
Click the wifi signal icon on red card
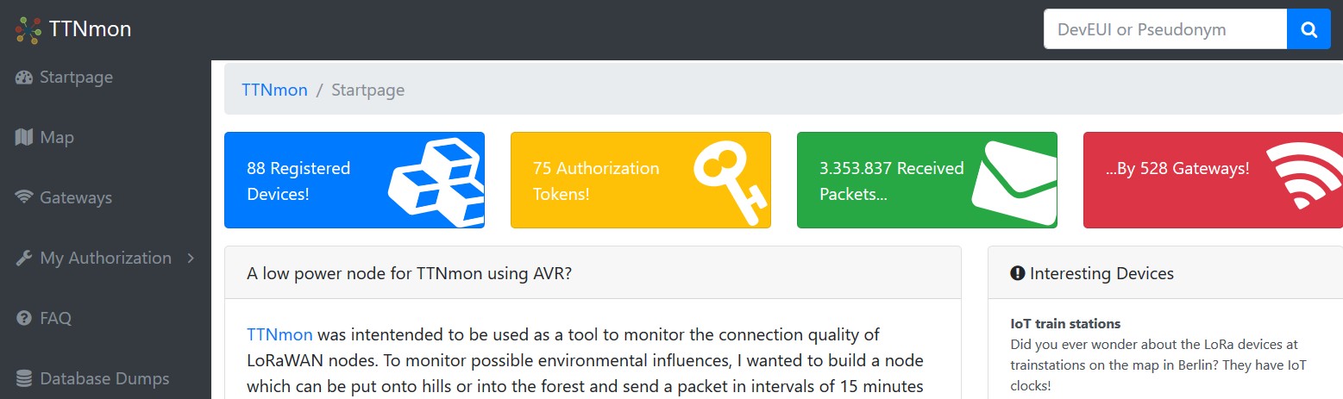coord(1305,178)
